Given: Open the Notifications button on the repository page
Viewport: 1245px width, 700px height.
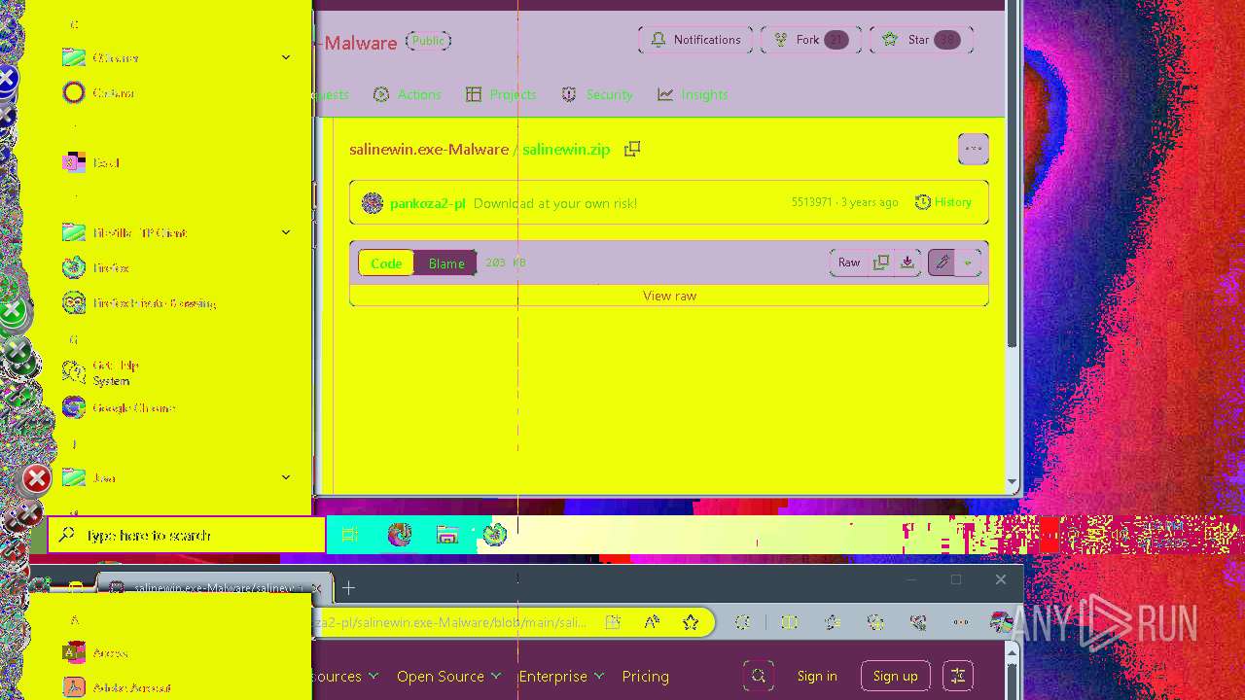Looking at the screenshot, I should pos(695,40).
